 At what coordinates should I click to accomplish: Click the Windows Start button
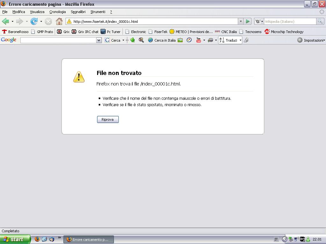click(15, 239)
